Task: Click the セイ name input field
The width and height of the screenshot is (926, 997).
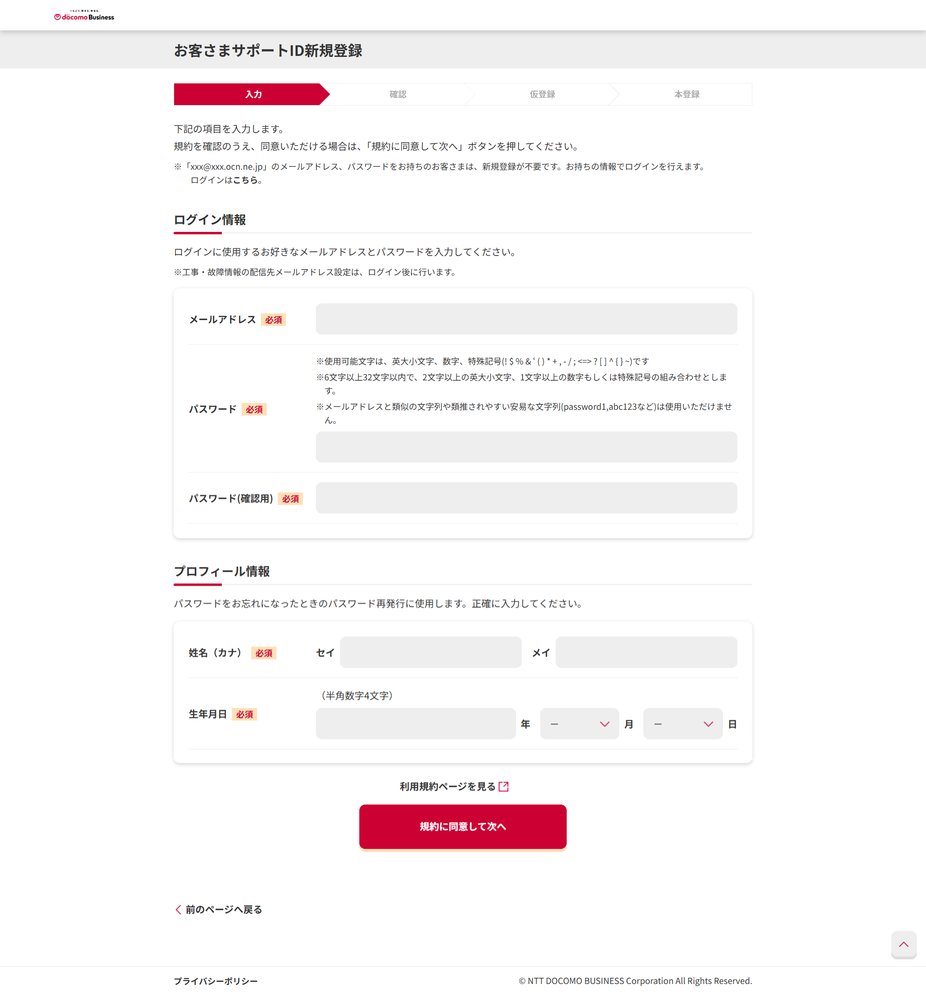Action: [430, 652]
